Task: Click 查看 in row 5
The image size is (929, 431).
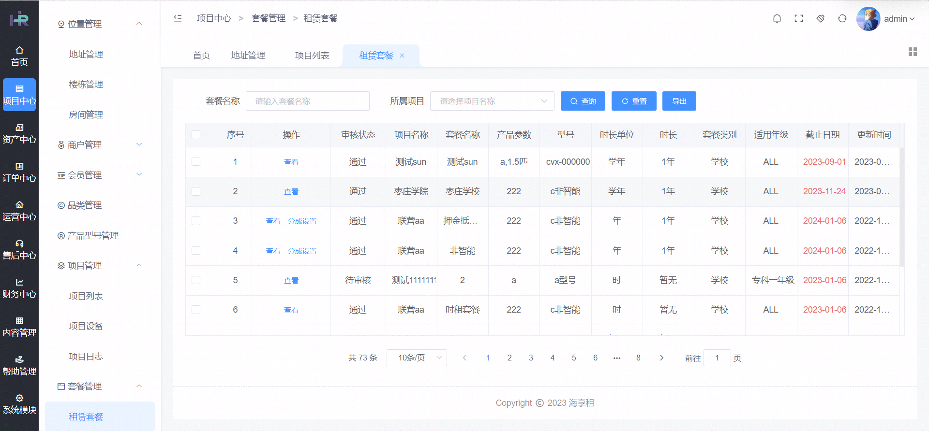Action: [x=291, y=280]
